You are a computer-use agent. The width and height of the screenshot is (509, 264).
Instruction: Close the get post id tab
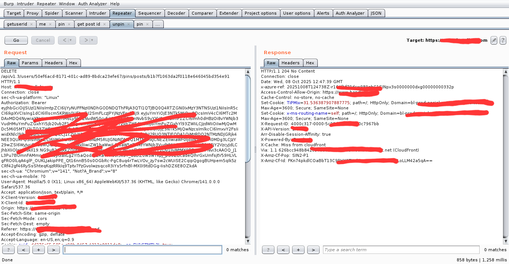coord(105,24)
